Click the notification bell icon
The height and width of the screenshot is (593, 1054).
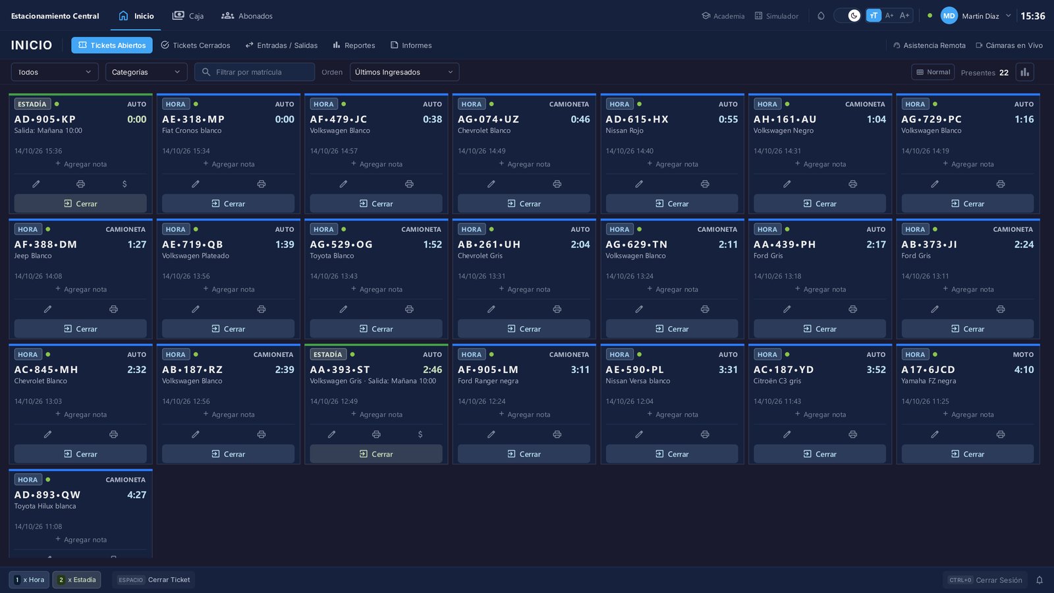(x=1040, y=580)
